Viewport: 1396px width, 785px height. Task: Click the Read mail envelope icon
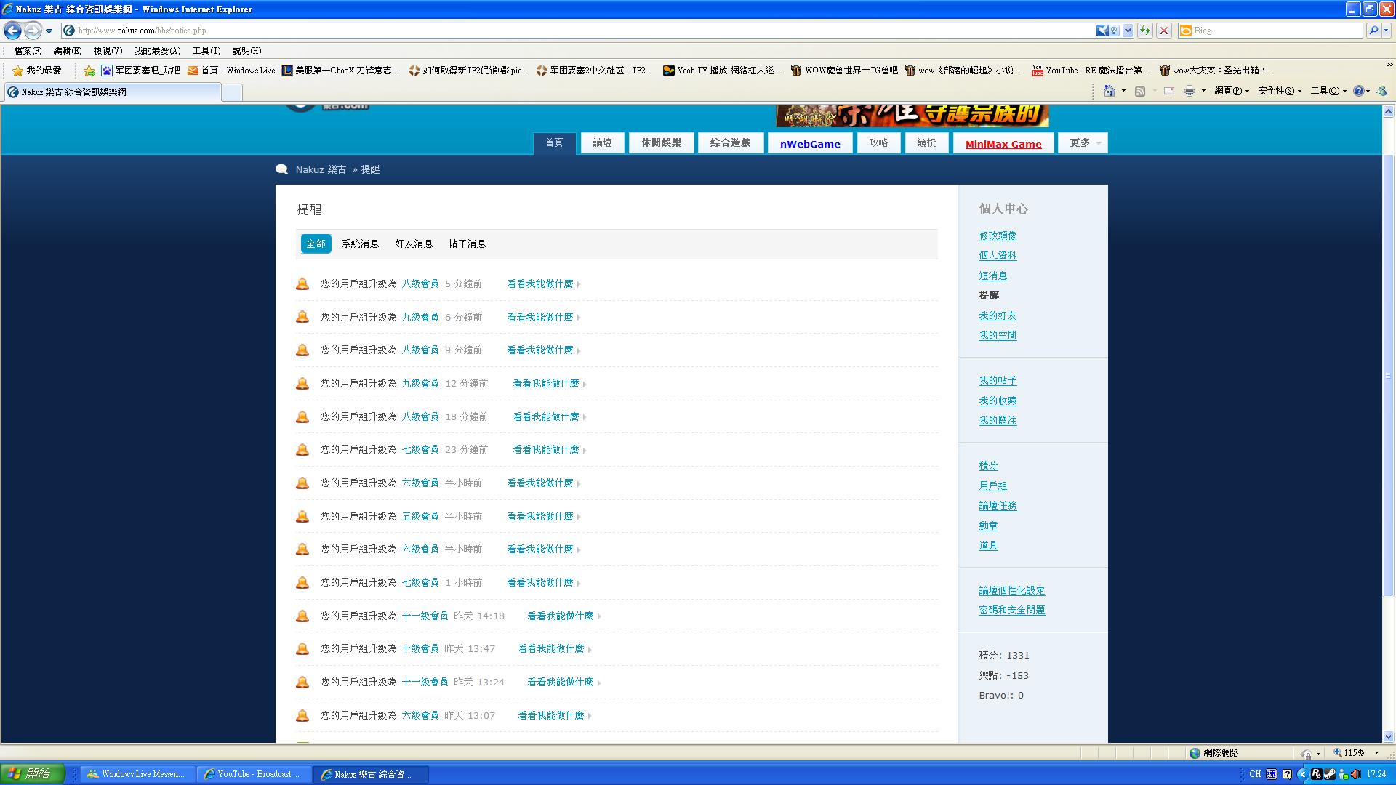pos(1169,91)
